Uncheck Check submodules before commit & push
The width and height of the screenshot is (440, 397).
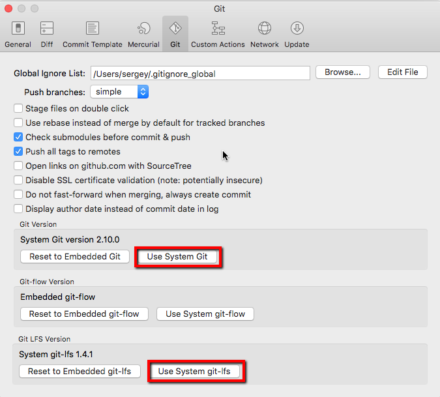click(18, 137)
